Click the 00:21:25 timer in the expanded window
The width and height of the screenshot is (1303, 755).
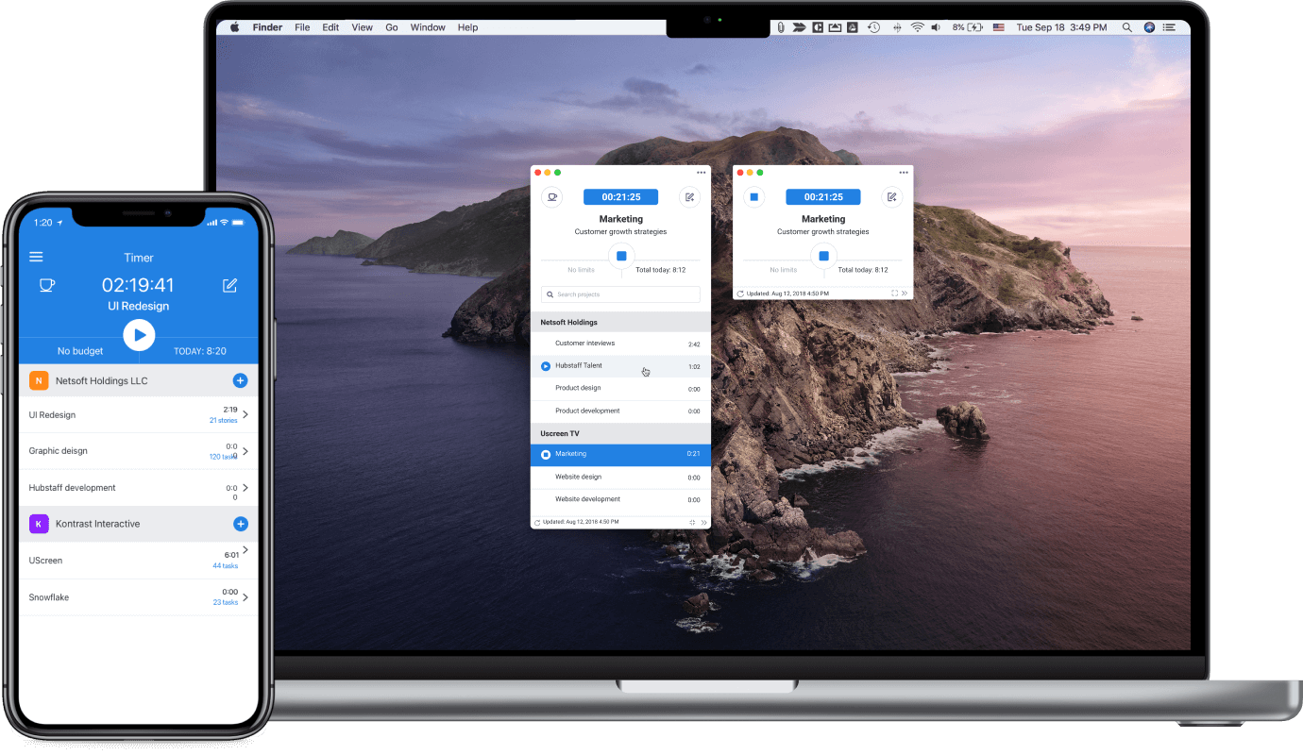620,197
